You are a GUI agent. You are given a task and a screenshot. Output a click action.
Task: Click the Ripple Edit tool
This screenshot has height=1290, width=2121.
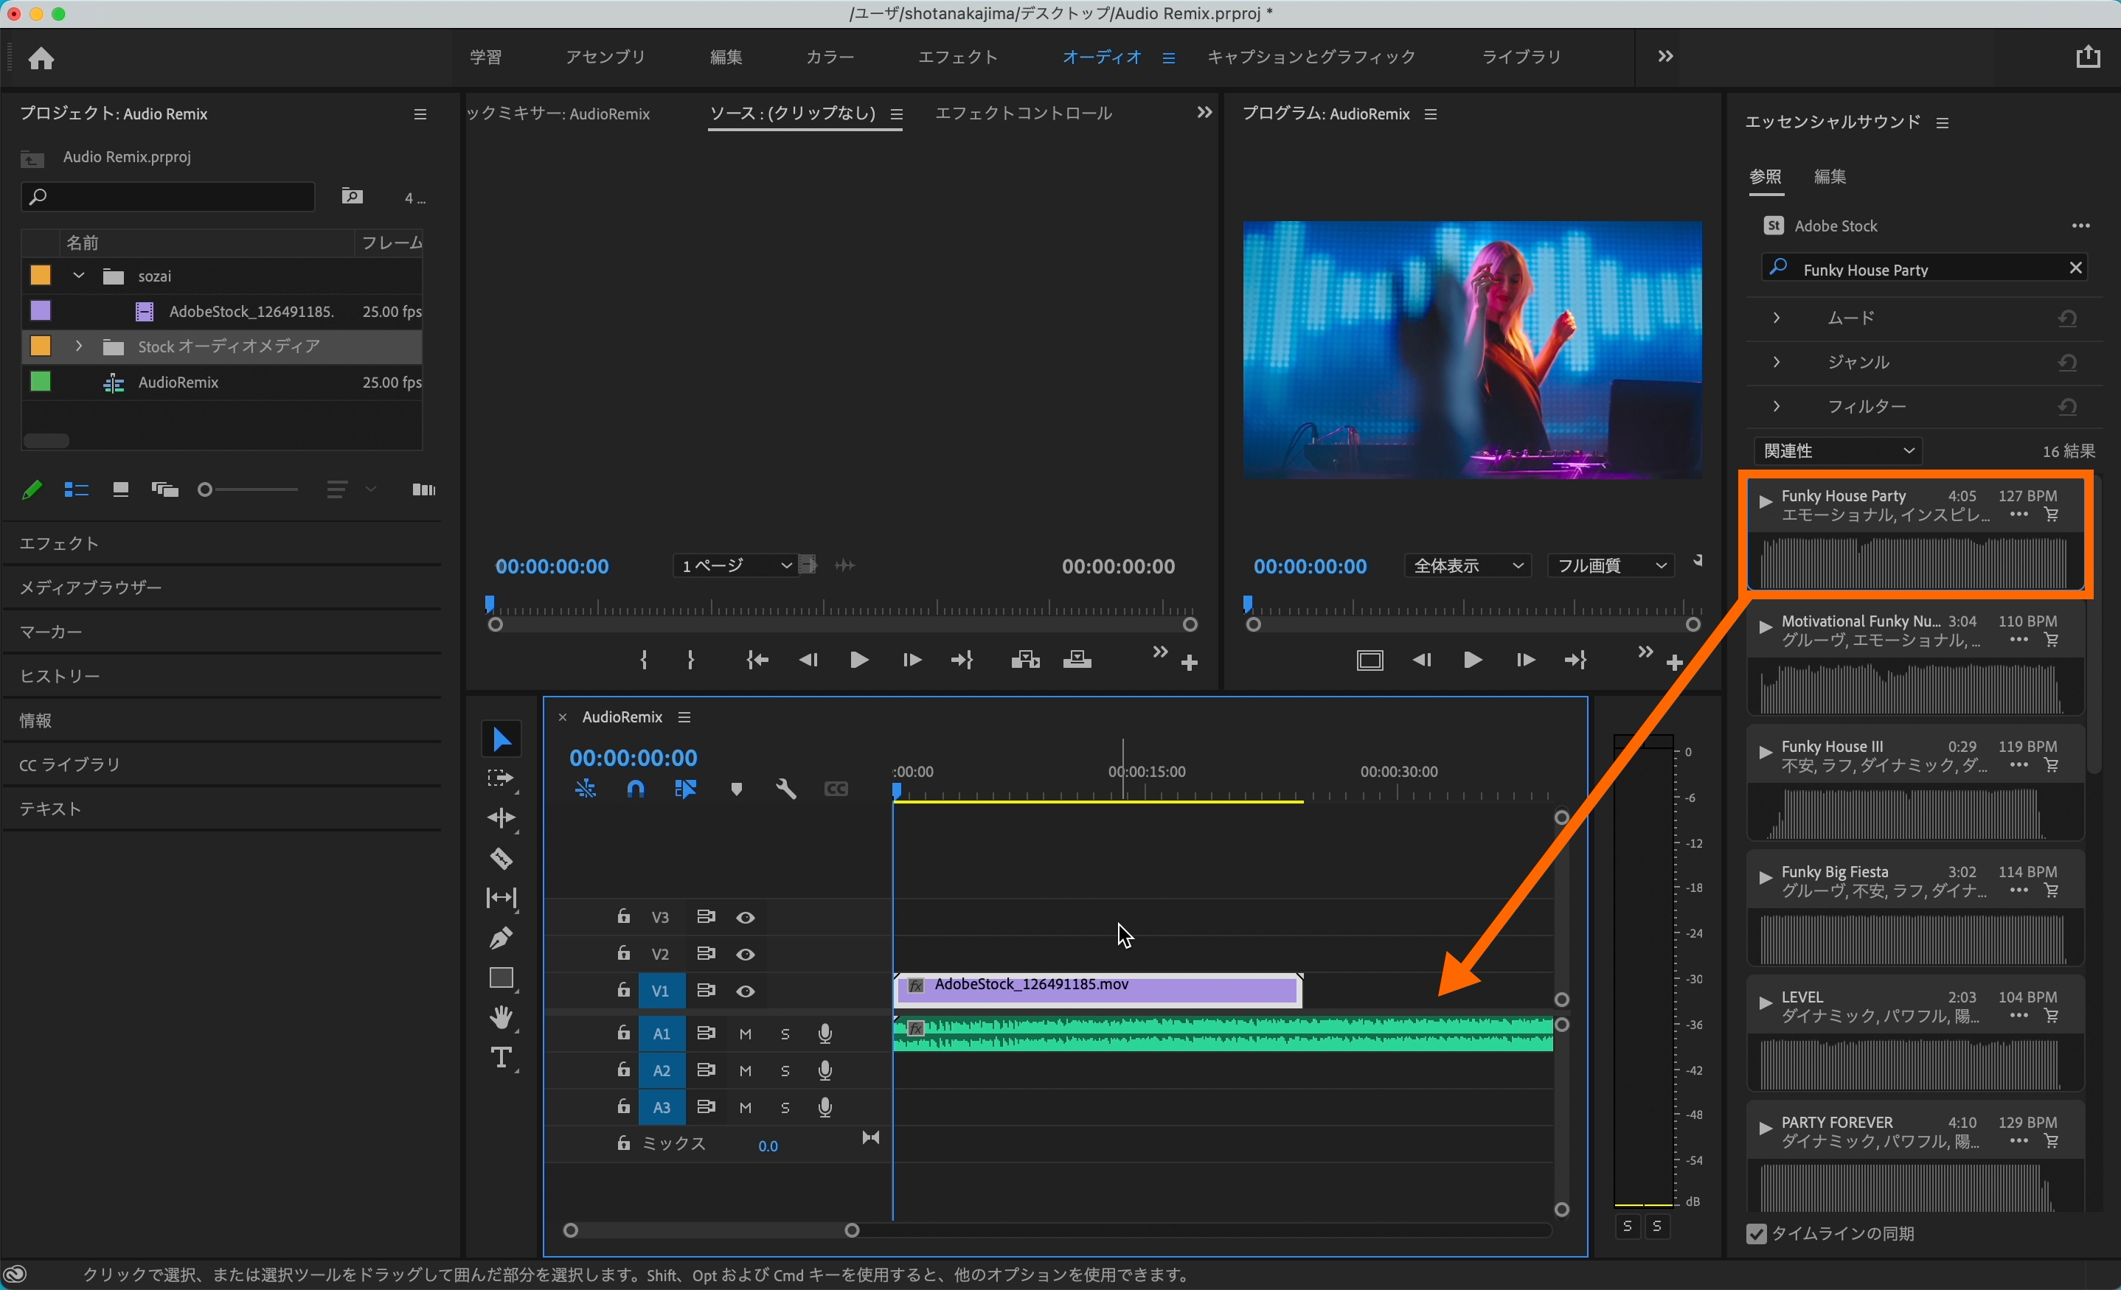click(501, 817)
